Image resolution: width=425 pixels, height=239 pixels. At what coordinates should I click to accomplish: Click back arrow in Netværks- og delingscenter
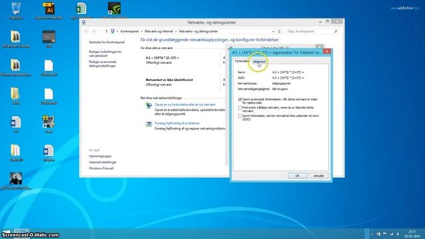click(x=86, y=31)
